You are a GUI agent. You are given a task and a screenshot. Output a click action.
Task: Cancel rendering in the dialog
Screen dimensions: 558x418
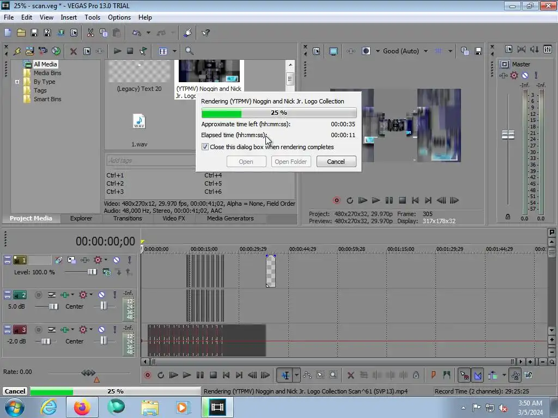point(336,162)
